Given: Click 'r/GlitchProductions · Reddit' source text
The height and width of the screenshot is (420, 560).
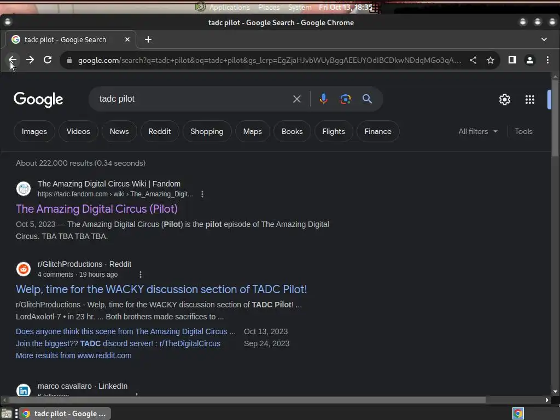Looking at the screenshot, I should tap(84, 264).
